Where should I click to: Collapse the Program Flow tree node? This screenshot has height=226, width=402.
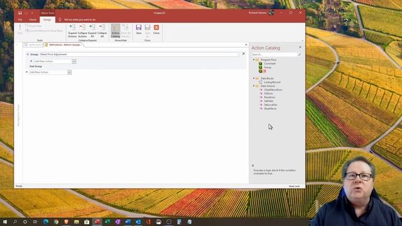click(x=254, y=60)
